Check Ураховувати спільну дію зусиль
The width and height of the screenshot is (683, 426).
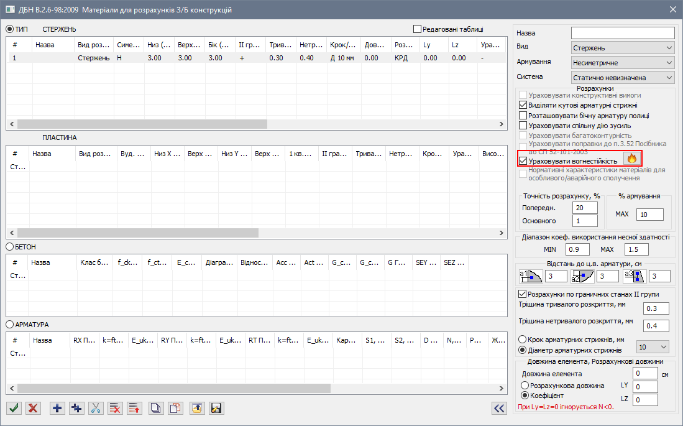pyautogui.click(x=523, y=126)
